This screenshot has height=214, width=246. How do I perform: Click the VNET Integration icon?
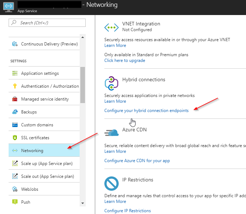(112, 28)
